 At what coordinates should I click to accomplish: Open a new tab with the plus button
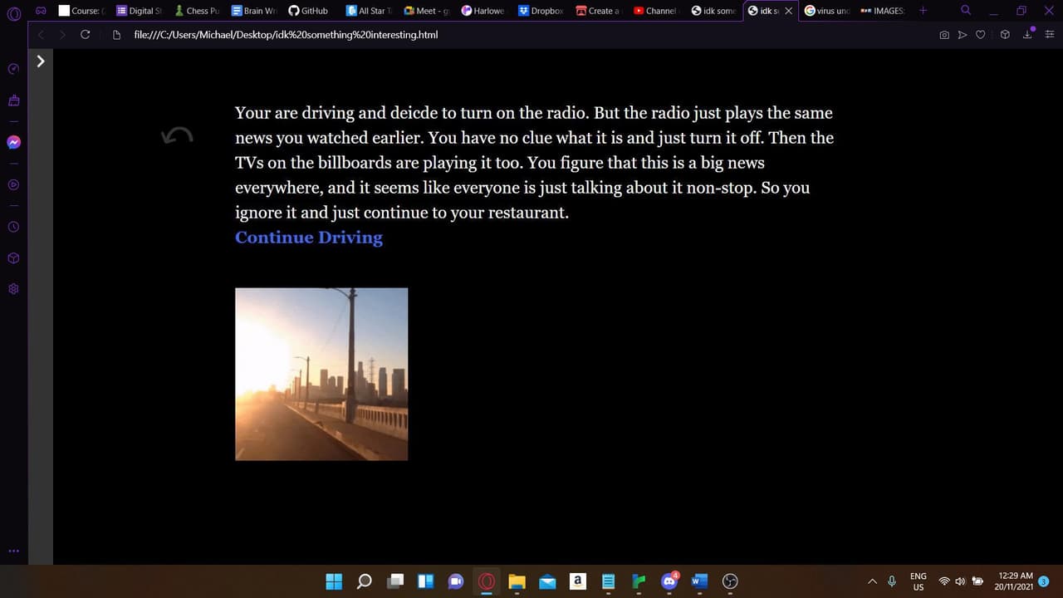click(x=923, y=11)
